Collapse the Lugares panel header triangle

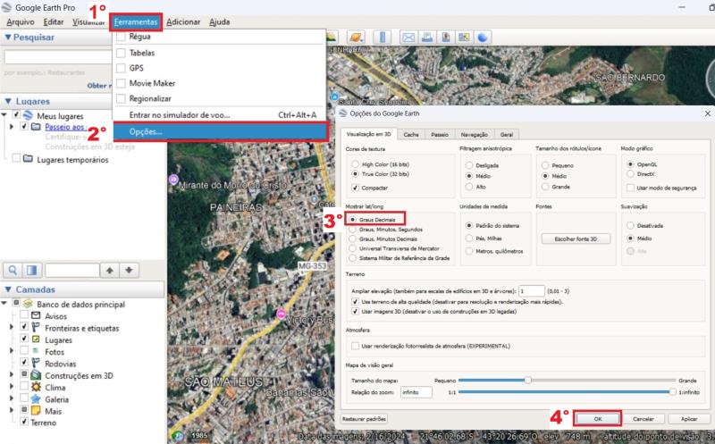(8, 101)
